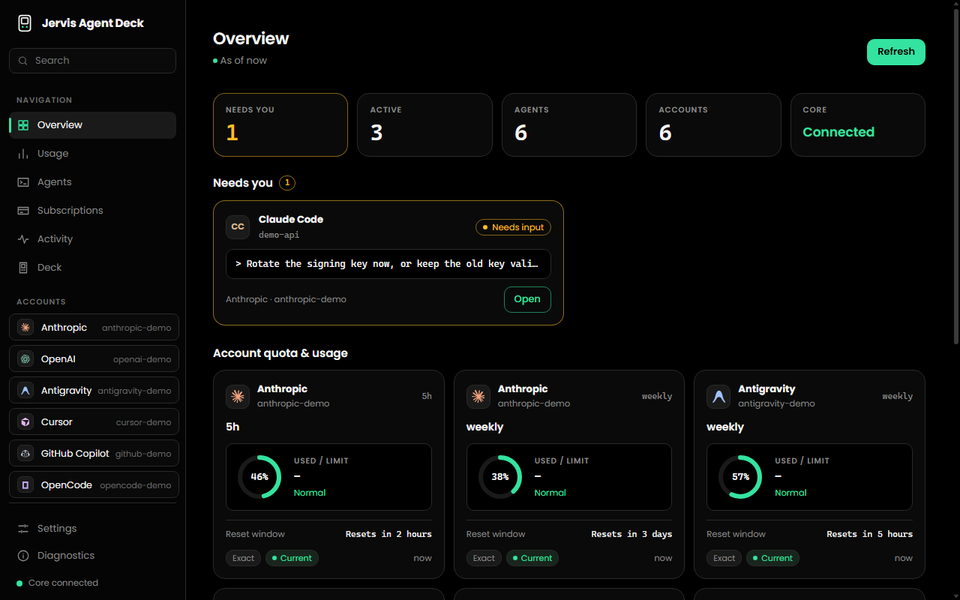
Task: Click the Jervis Agent Deck logo icon
Action: tap(25, 23)
